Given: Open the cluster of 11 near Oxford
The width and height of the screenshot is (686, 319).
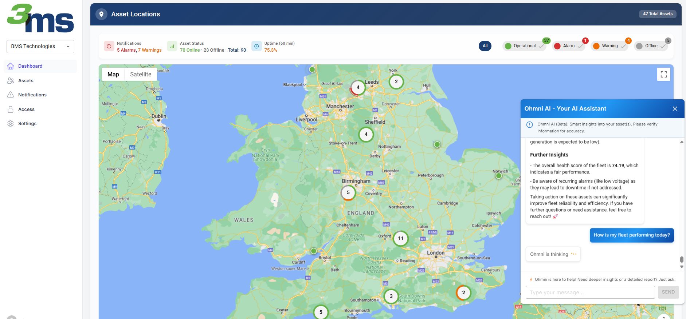Looking at the screenshot, I should pos(401,239).
